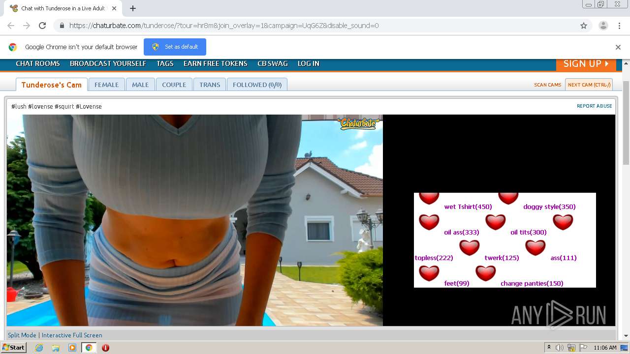Image resolution: width=630 pixels, height=354 pixels.
Task: Click the page vertical scrollbar thumb
Action: click(626, 123)
